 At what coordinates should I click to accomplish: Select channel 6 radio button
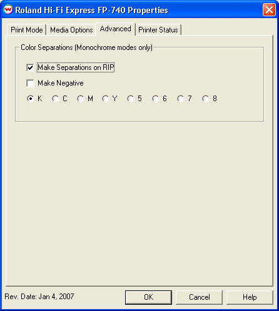click(x=156, y=99)
